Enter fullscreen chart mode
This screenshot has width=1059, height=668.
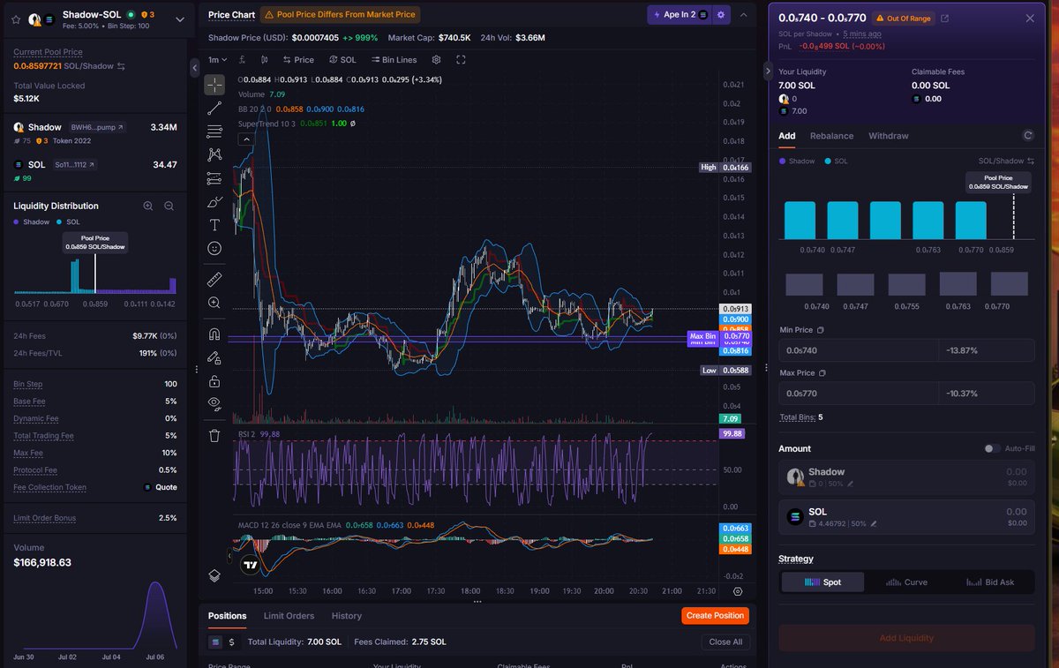tap(461, 60)
